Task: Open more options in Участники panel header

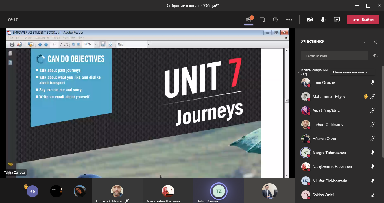Action: pyautogui.click(x=366, y=42)
